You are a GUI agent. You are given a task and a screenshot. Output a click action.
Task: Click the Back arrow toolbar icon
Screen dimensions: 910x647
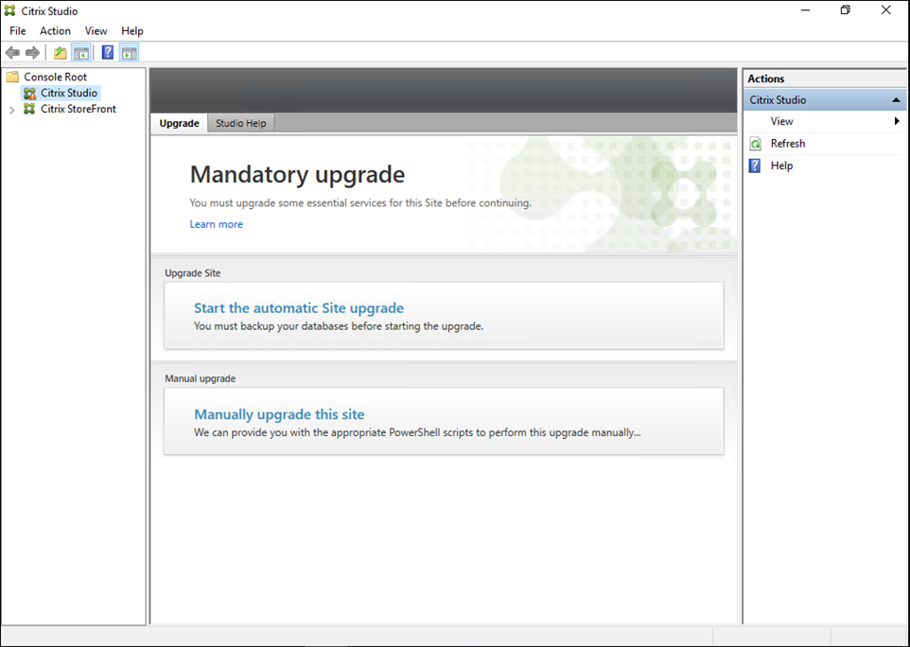click(x=12, y=53)
